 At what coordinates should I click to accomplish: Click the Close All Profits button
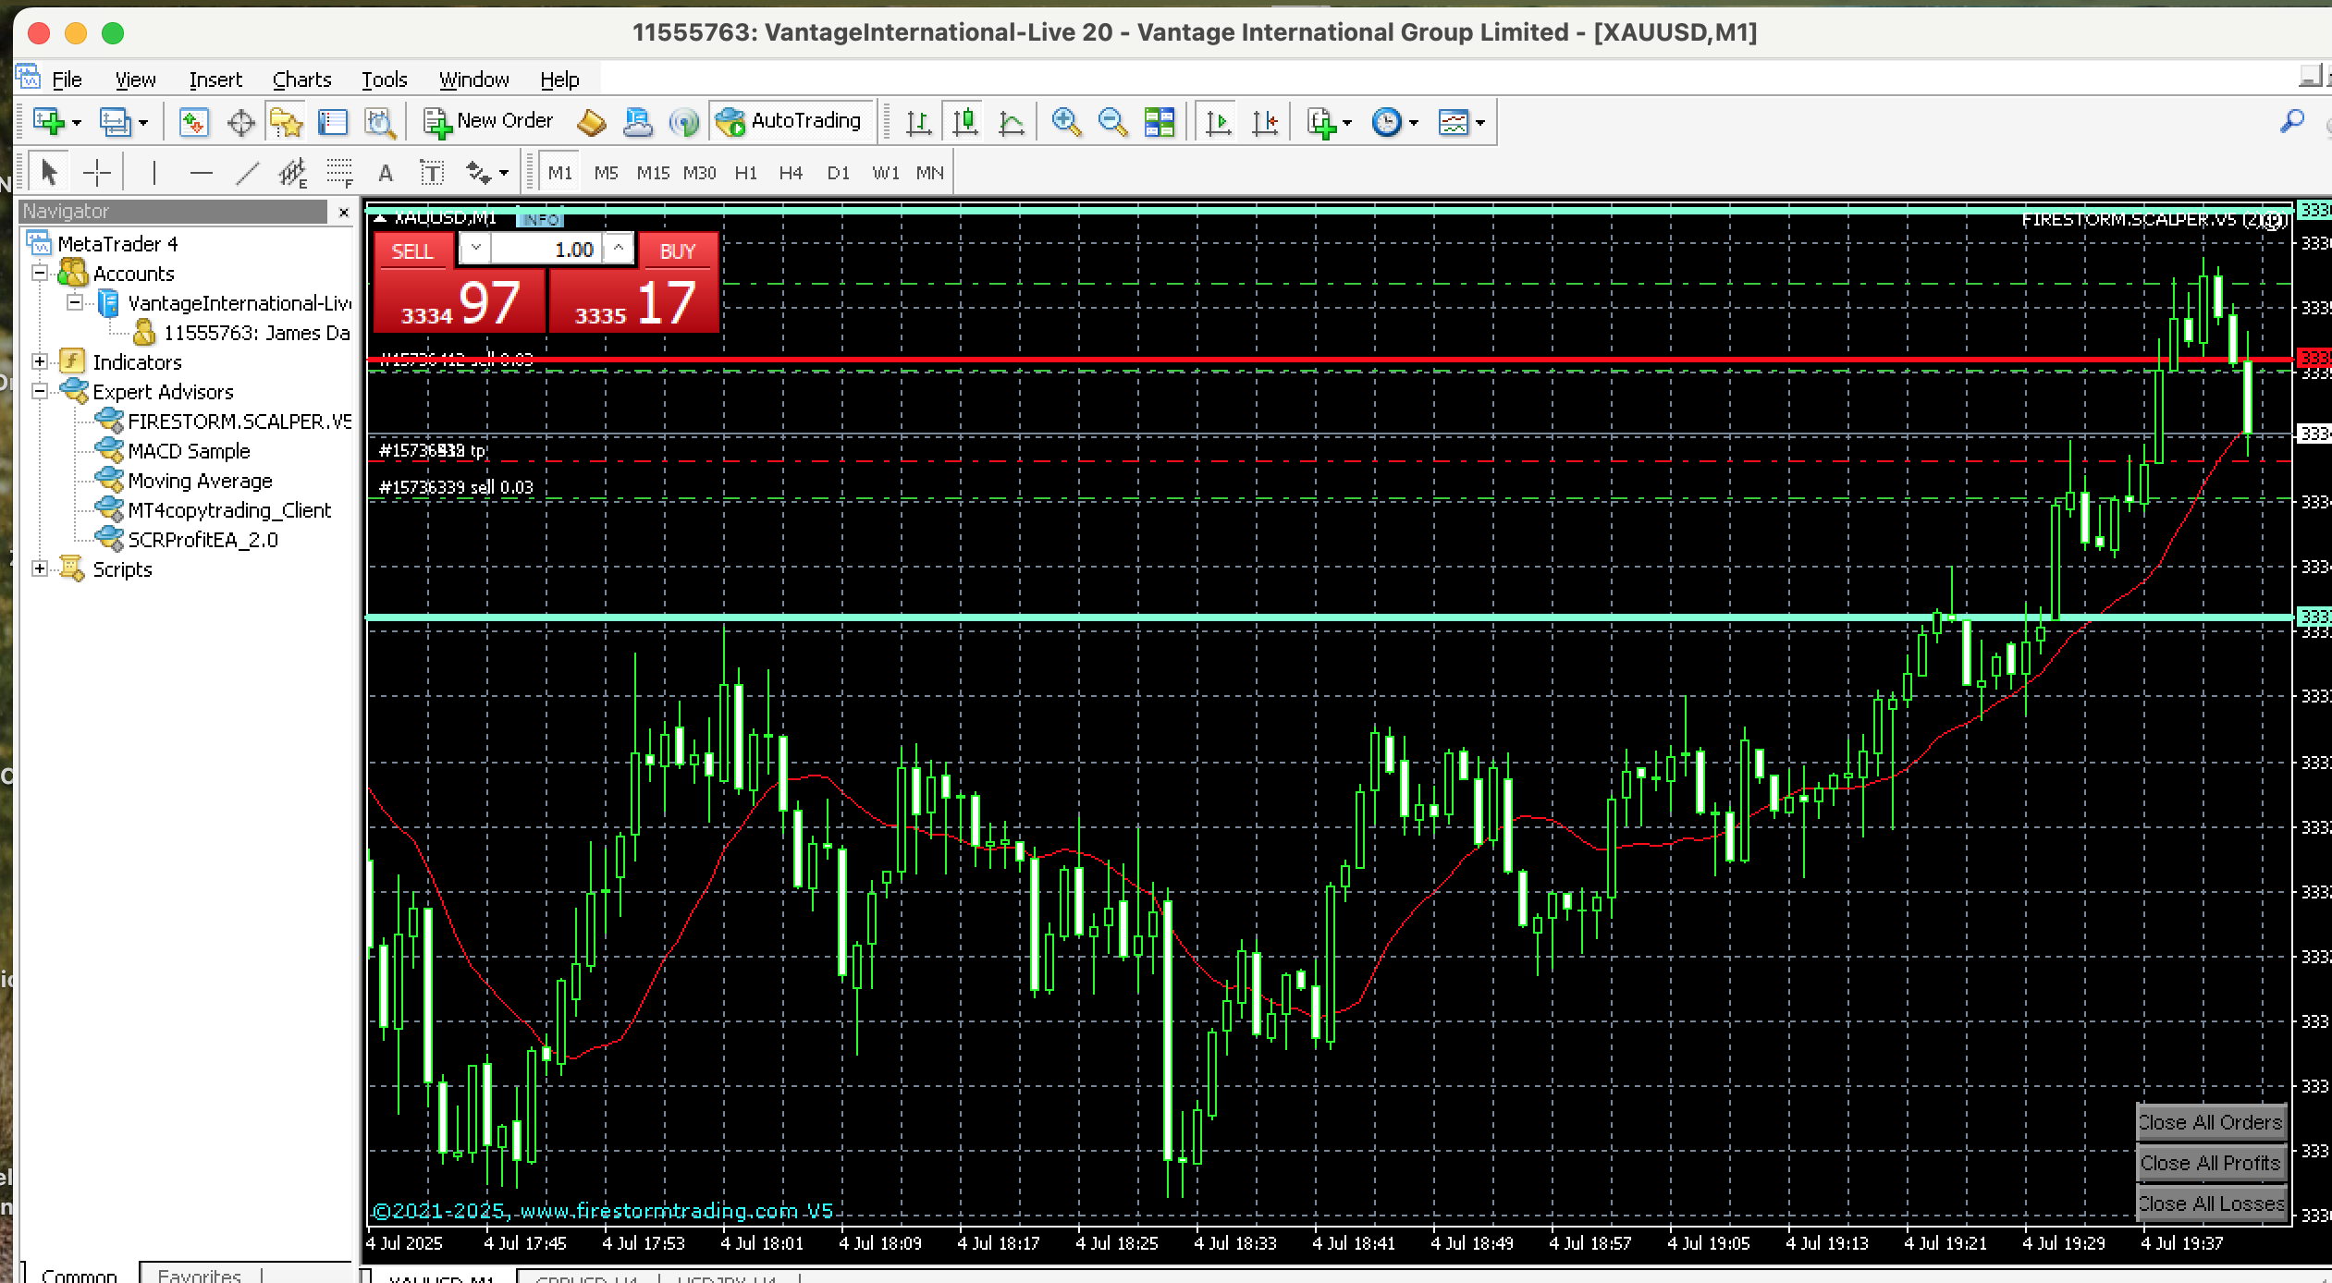point(2210,1163)
